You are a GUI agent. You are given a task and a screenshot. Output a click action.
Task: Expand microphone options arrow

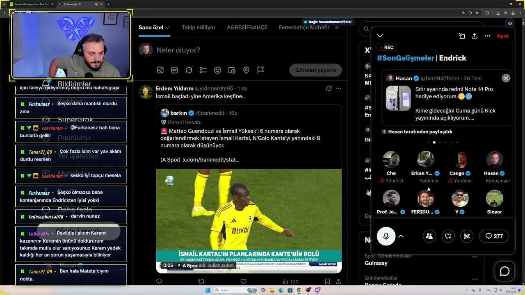(401, 236)
